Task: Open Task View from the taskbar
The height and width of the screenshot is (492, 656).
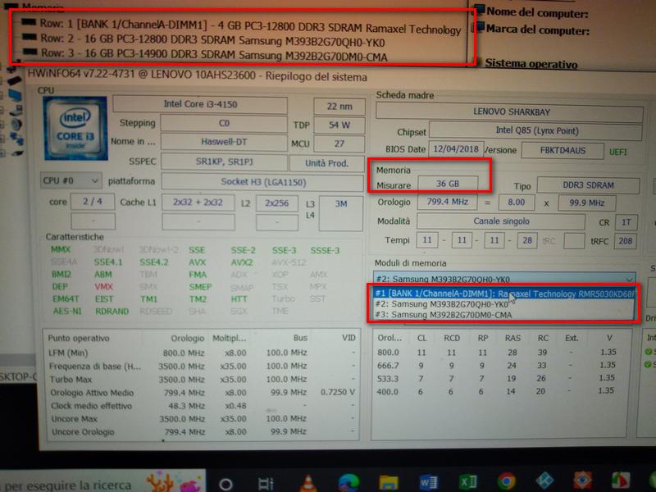Action: [266, 484]
